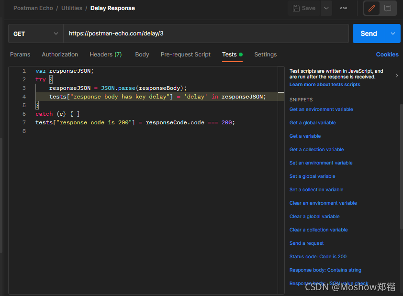Select the Tests tab

point(232,55)
